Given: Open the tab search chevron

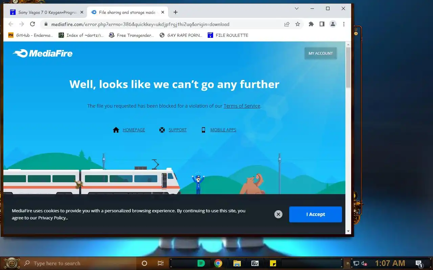Looking at the screenshot, I should click(297, 8).
